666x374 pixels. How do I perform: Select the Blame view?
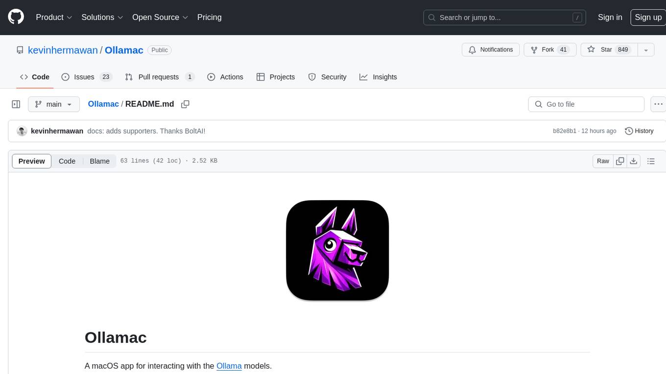click(x=99, y=161)
